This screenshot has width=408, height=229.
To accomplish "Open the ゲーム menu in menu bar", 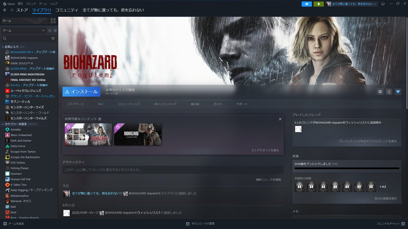I will (43, 3).
